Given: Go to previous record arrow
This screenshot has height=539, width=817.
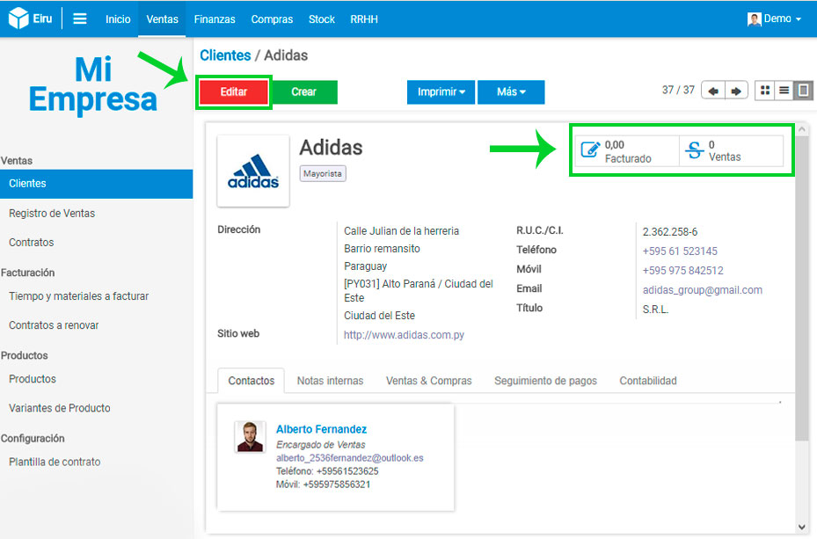Looking at the screenshot, I should click(713, 91).
